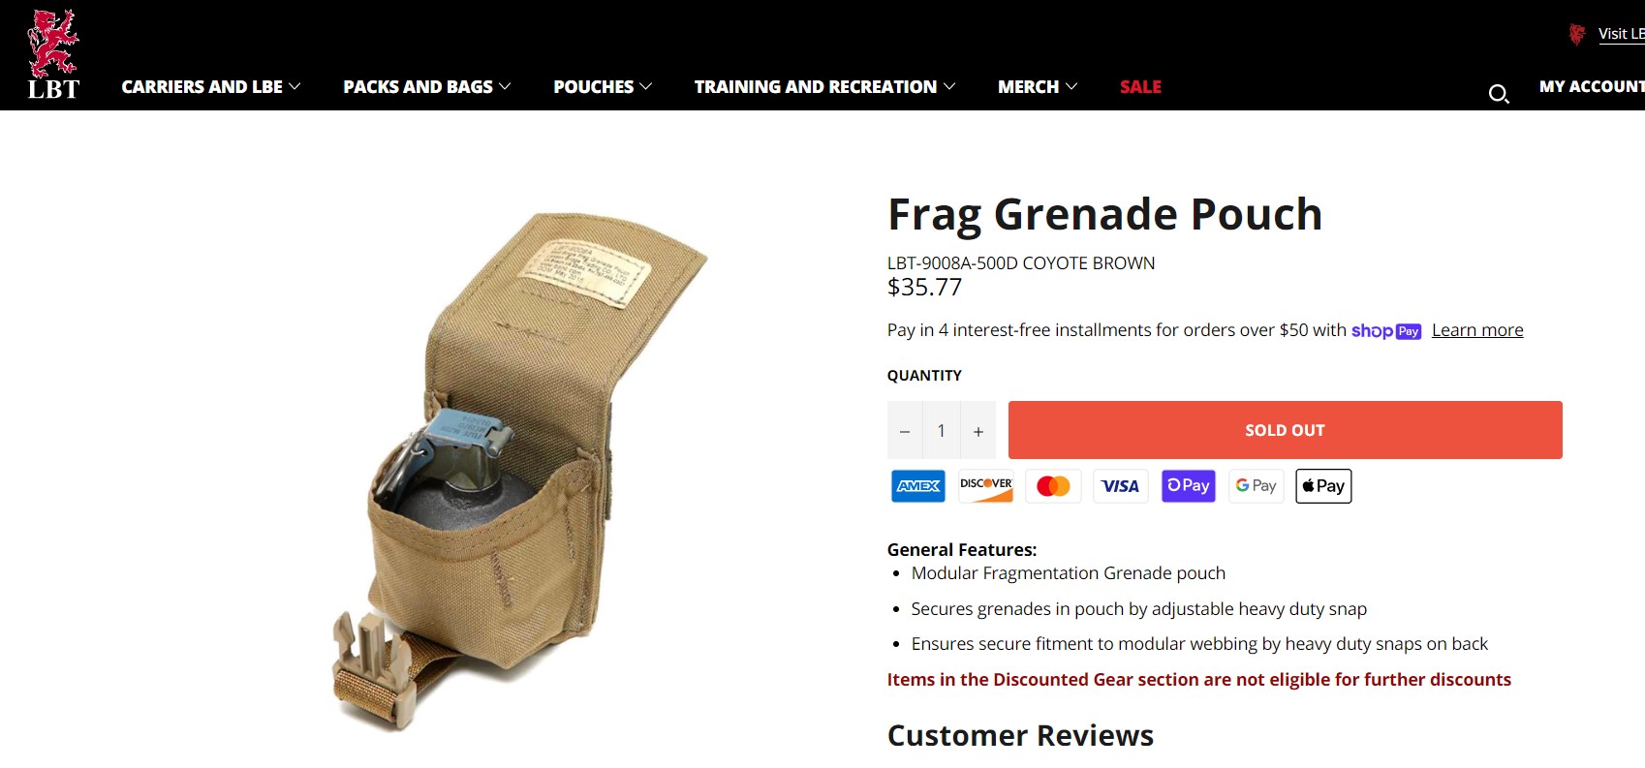Open the search magnifier icon
Viewport: 1645px width, 768px height.
[1499, 94]
